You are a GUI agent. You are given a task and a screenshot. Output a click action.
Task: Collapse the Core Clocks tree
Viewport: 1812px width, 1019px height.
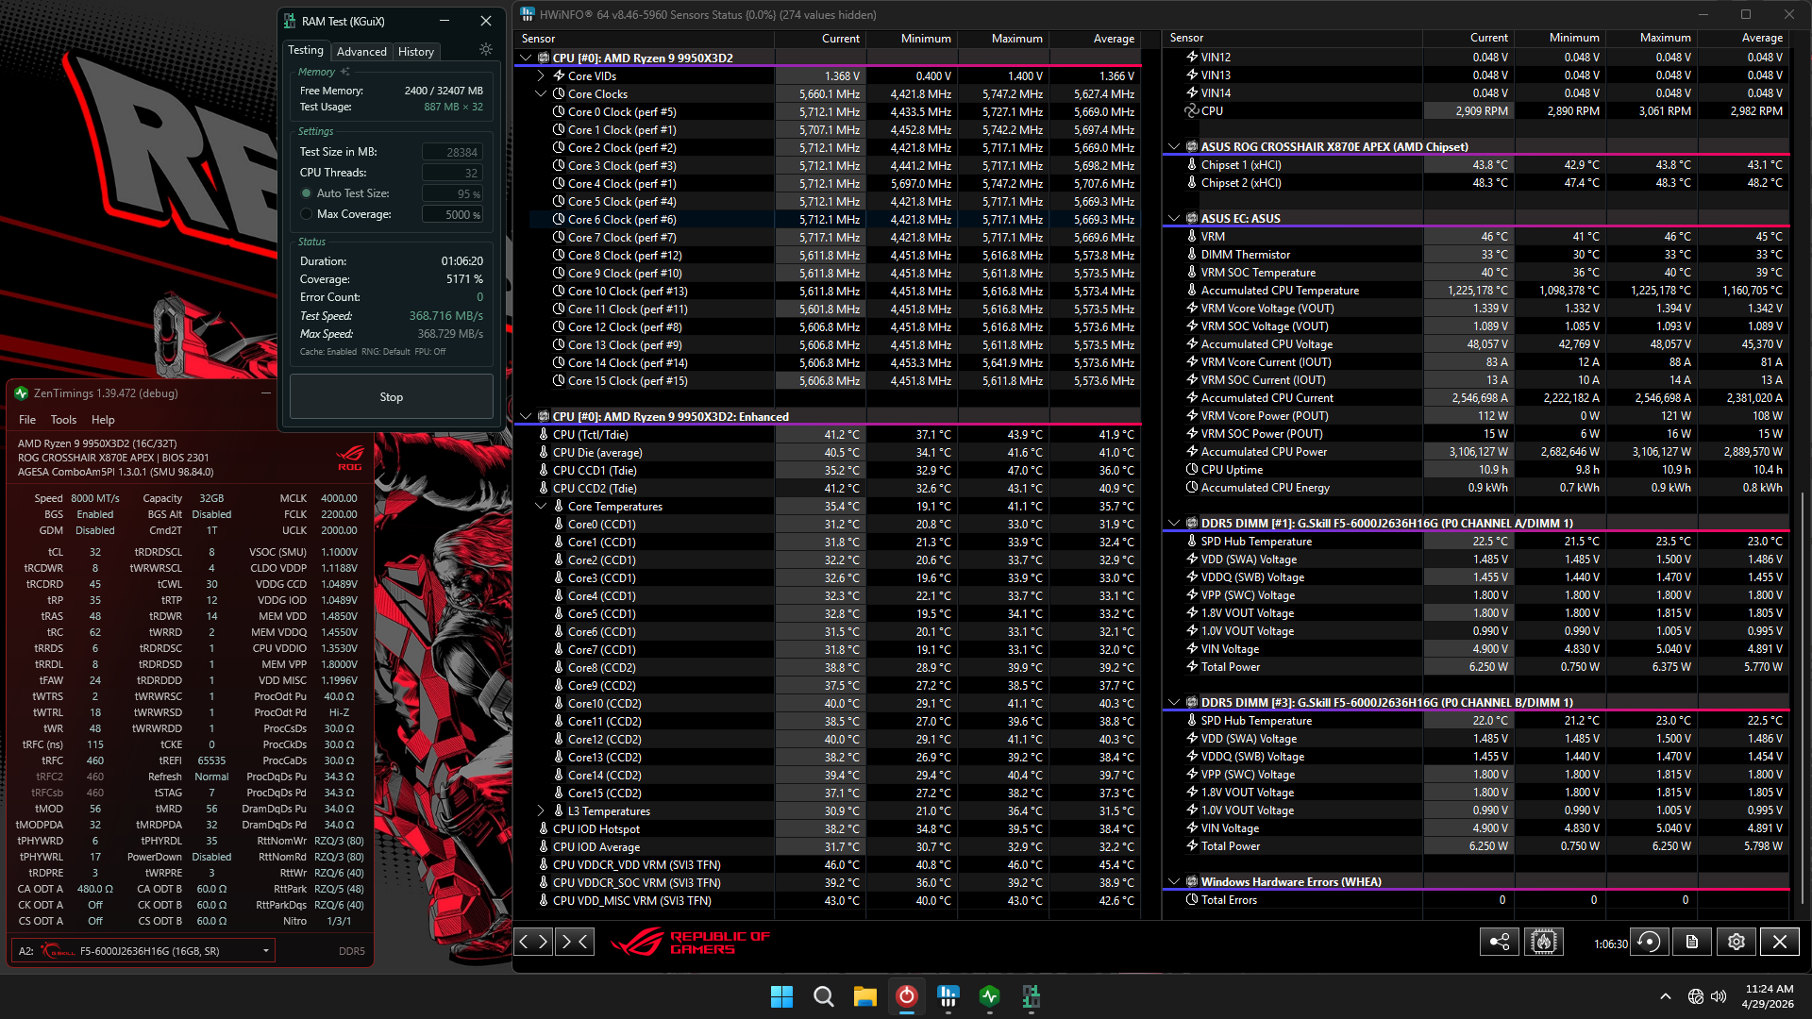[541, 94]
